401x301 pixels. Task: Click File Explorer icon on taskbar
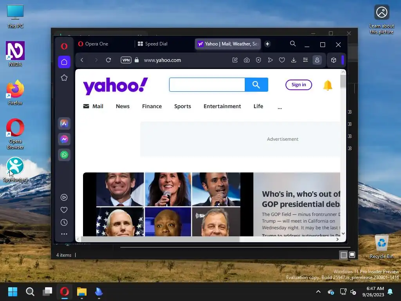coord(82,292)
